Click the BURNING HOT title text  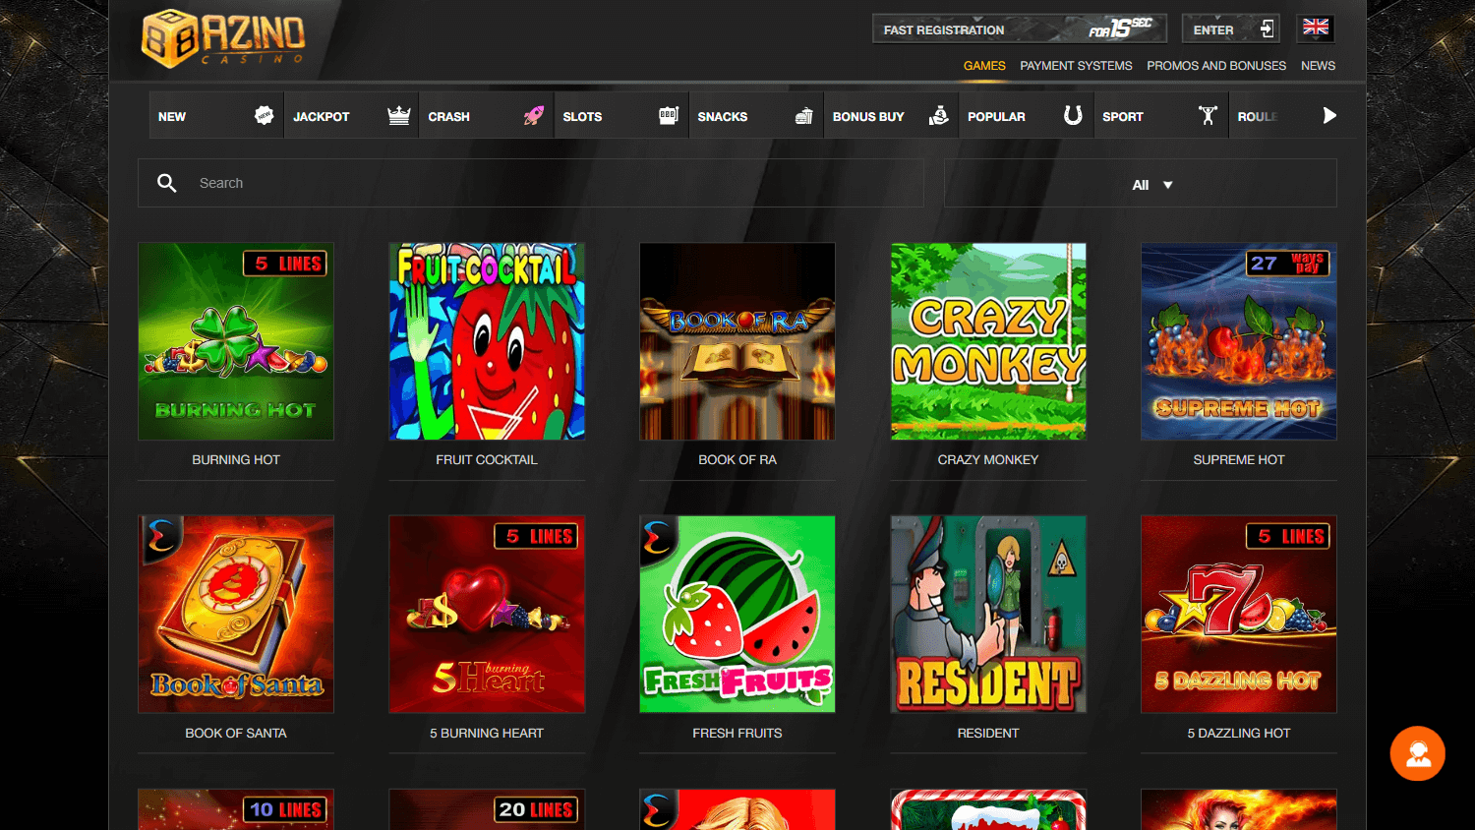(x=236, y=459)
